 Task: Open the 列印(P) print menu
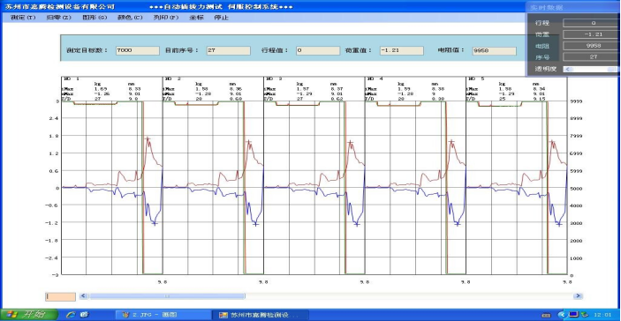tap(166, 18)
